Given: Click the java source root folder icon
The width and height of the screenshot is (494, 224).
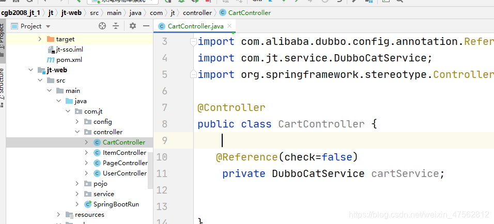Looking at the screenshot, I should (69, 101).
